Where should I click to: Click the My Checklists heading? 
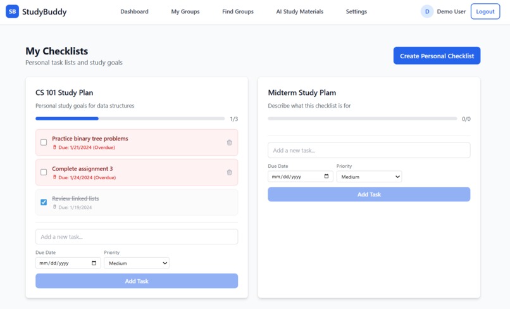point(57,51)
